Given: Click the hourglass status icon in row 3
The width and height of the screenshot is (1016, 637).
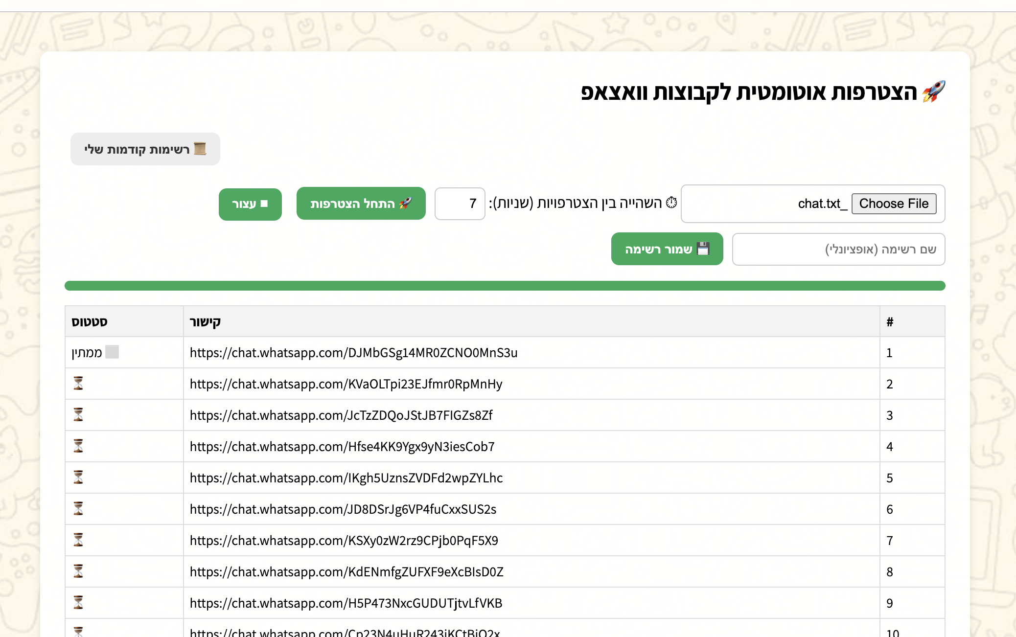Looking at the screenshot, I should 78,414.
